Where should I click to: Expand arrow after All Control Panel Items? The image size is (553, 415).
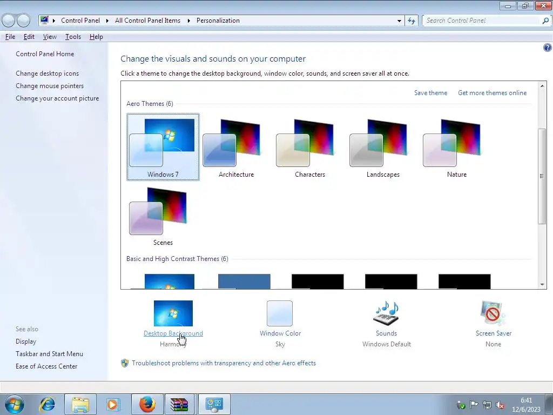pos(188,21)
